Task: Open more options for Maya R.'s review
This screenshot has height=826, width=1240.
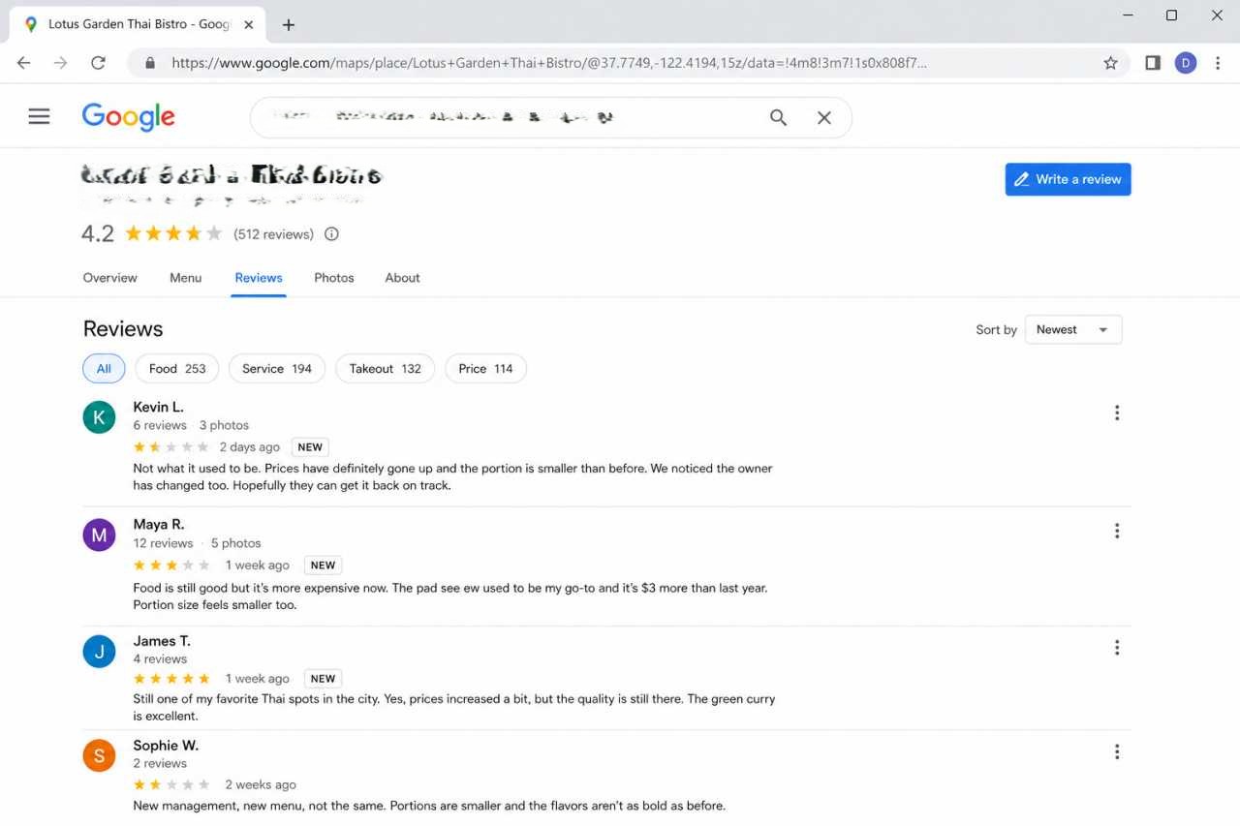Action: pyautogui.click(x=1117, y=531)
